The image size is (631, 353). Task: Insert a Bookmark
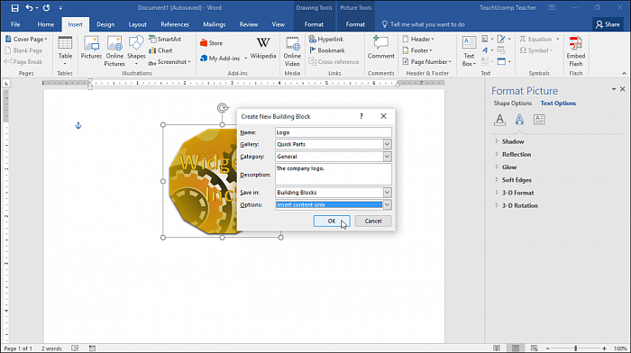326,50
